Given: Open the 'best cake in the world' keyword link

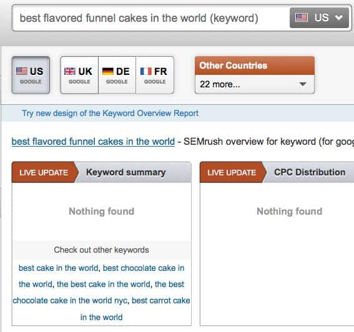Looking at the screenshot, I should click(x=59, y=268).
